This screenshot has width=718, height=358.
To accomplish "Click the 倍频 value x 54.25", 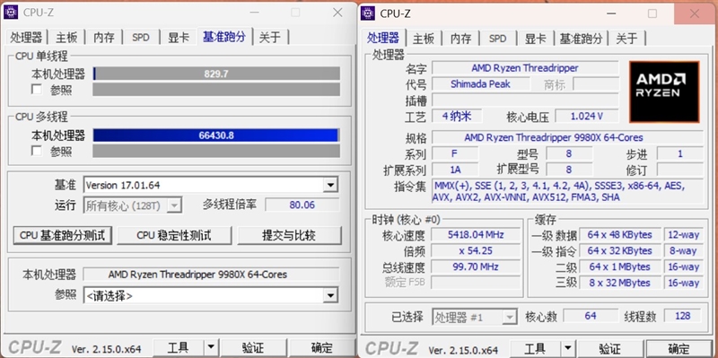I will (x=476, y=251).
